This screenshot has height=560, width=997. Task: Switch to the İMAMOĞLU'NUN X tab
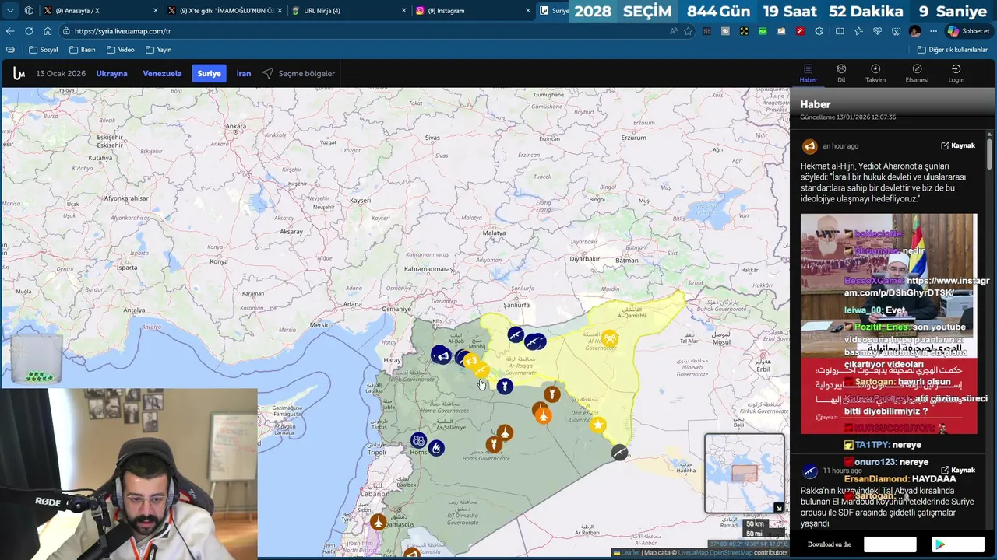pyautogui.click(x=225, y=11)
